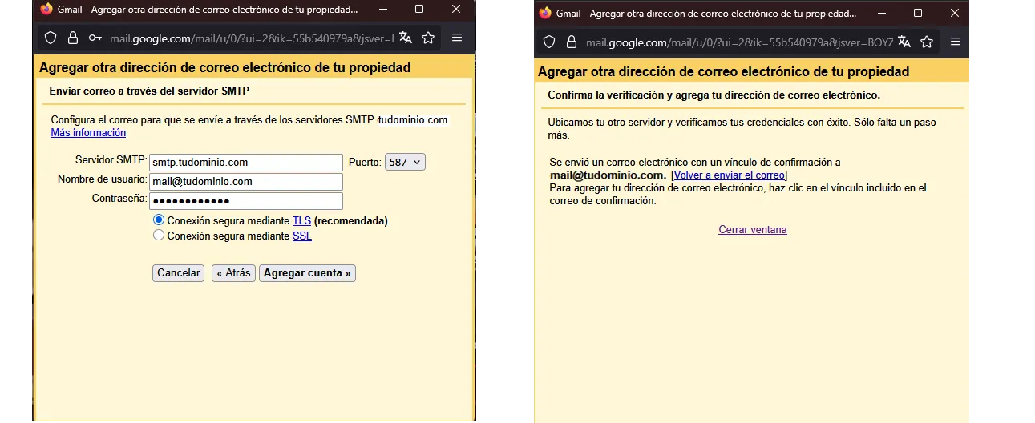Click heading Confirma la verificación y agrega tu dirección
The width and height of the screenshot is (1035, 423).
pos(714,95)
